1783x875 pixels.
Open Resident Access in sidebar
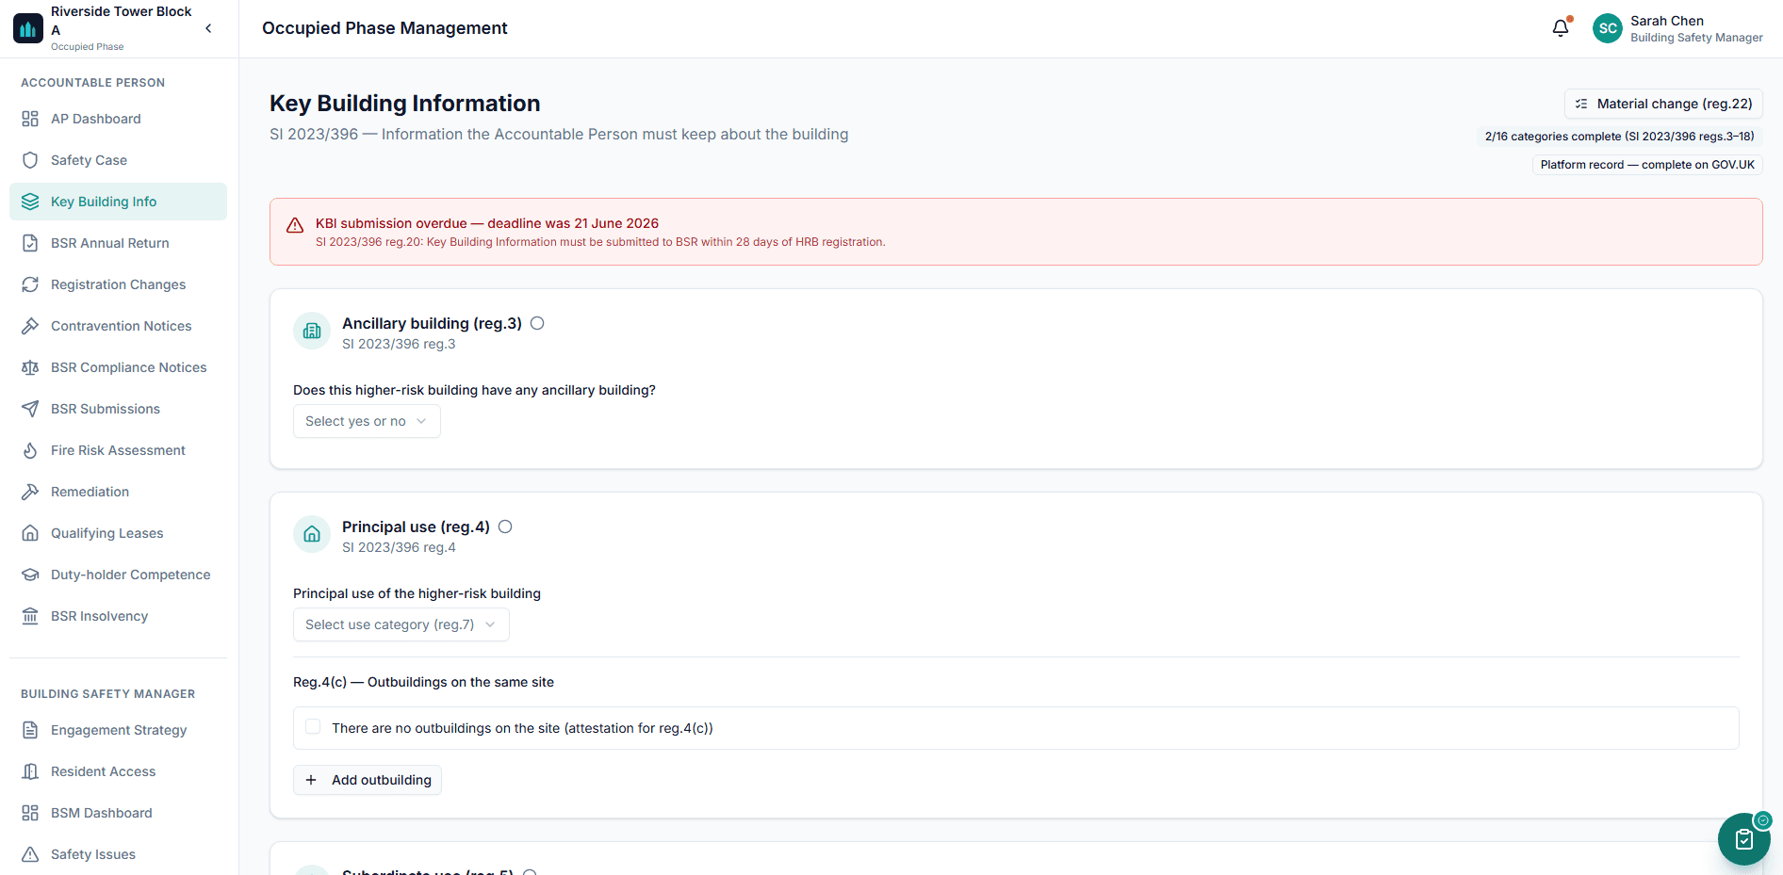(118, 771)
